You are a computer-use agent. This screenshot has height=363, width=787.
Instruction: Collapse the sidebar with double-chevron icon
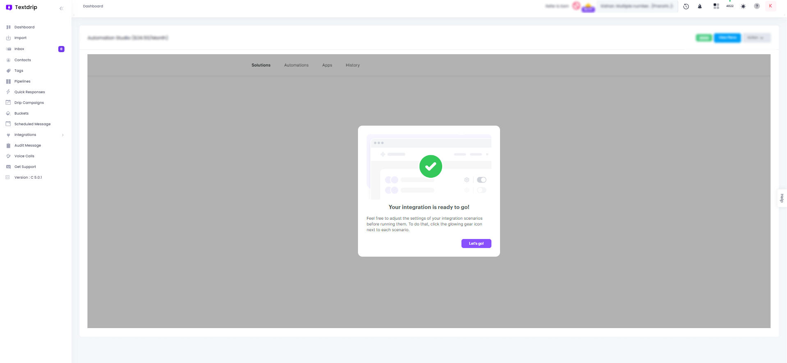click(x=61, y=8)
